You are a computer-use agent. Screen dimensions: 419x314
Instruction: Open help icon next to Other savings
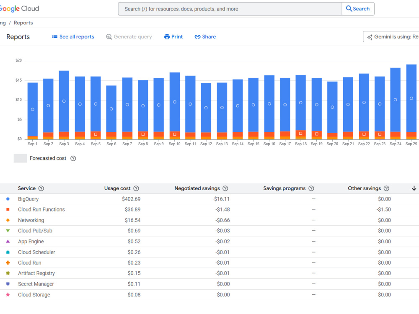pyautogui.click(x=386, y=188)
